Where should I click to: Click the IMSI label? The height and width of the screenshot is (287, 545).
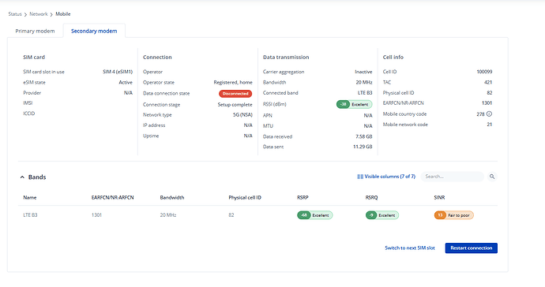point(28,102)
